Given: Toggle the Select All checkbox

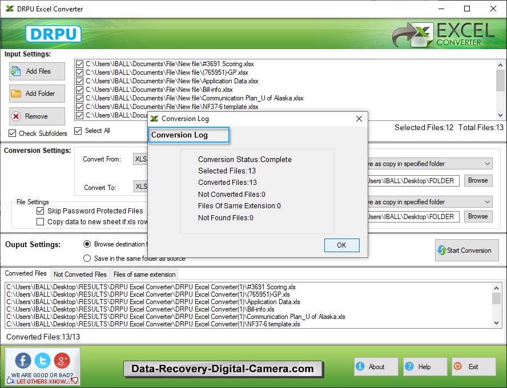Looking at the screenshot, I should pyautogui.click(x=78, y=131).
